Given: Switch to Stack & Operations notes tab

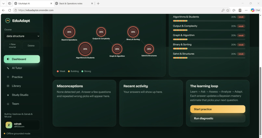Looking at the screenshot, I should [x=74, y=3].
